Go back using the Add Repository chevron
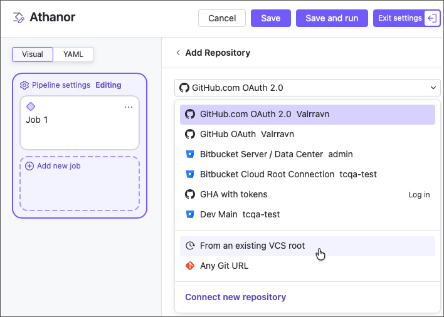444x317 pixels. click(x=178, y=53)
